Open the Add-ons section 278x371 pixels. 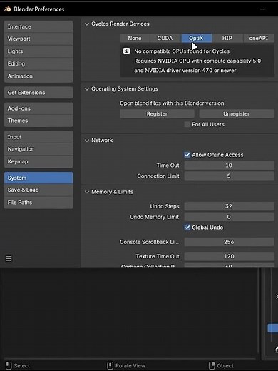click(x=38, y=108)
